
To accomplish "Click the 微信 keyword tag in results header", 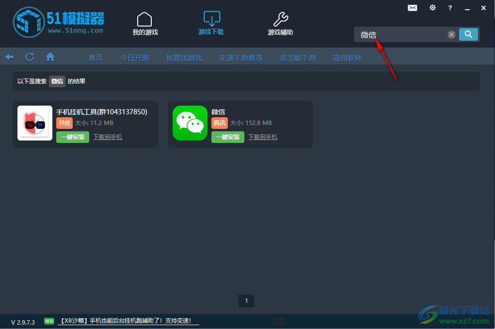I will pos(57,81).
